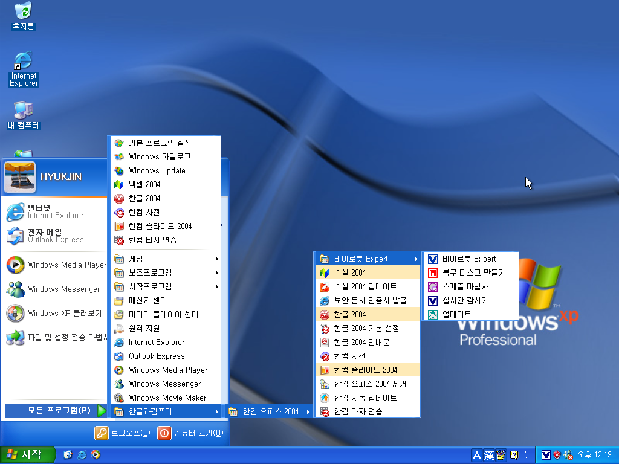
Task: Open Internet Explorer desktop shortcut
Action: [x=24, y=69]
